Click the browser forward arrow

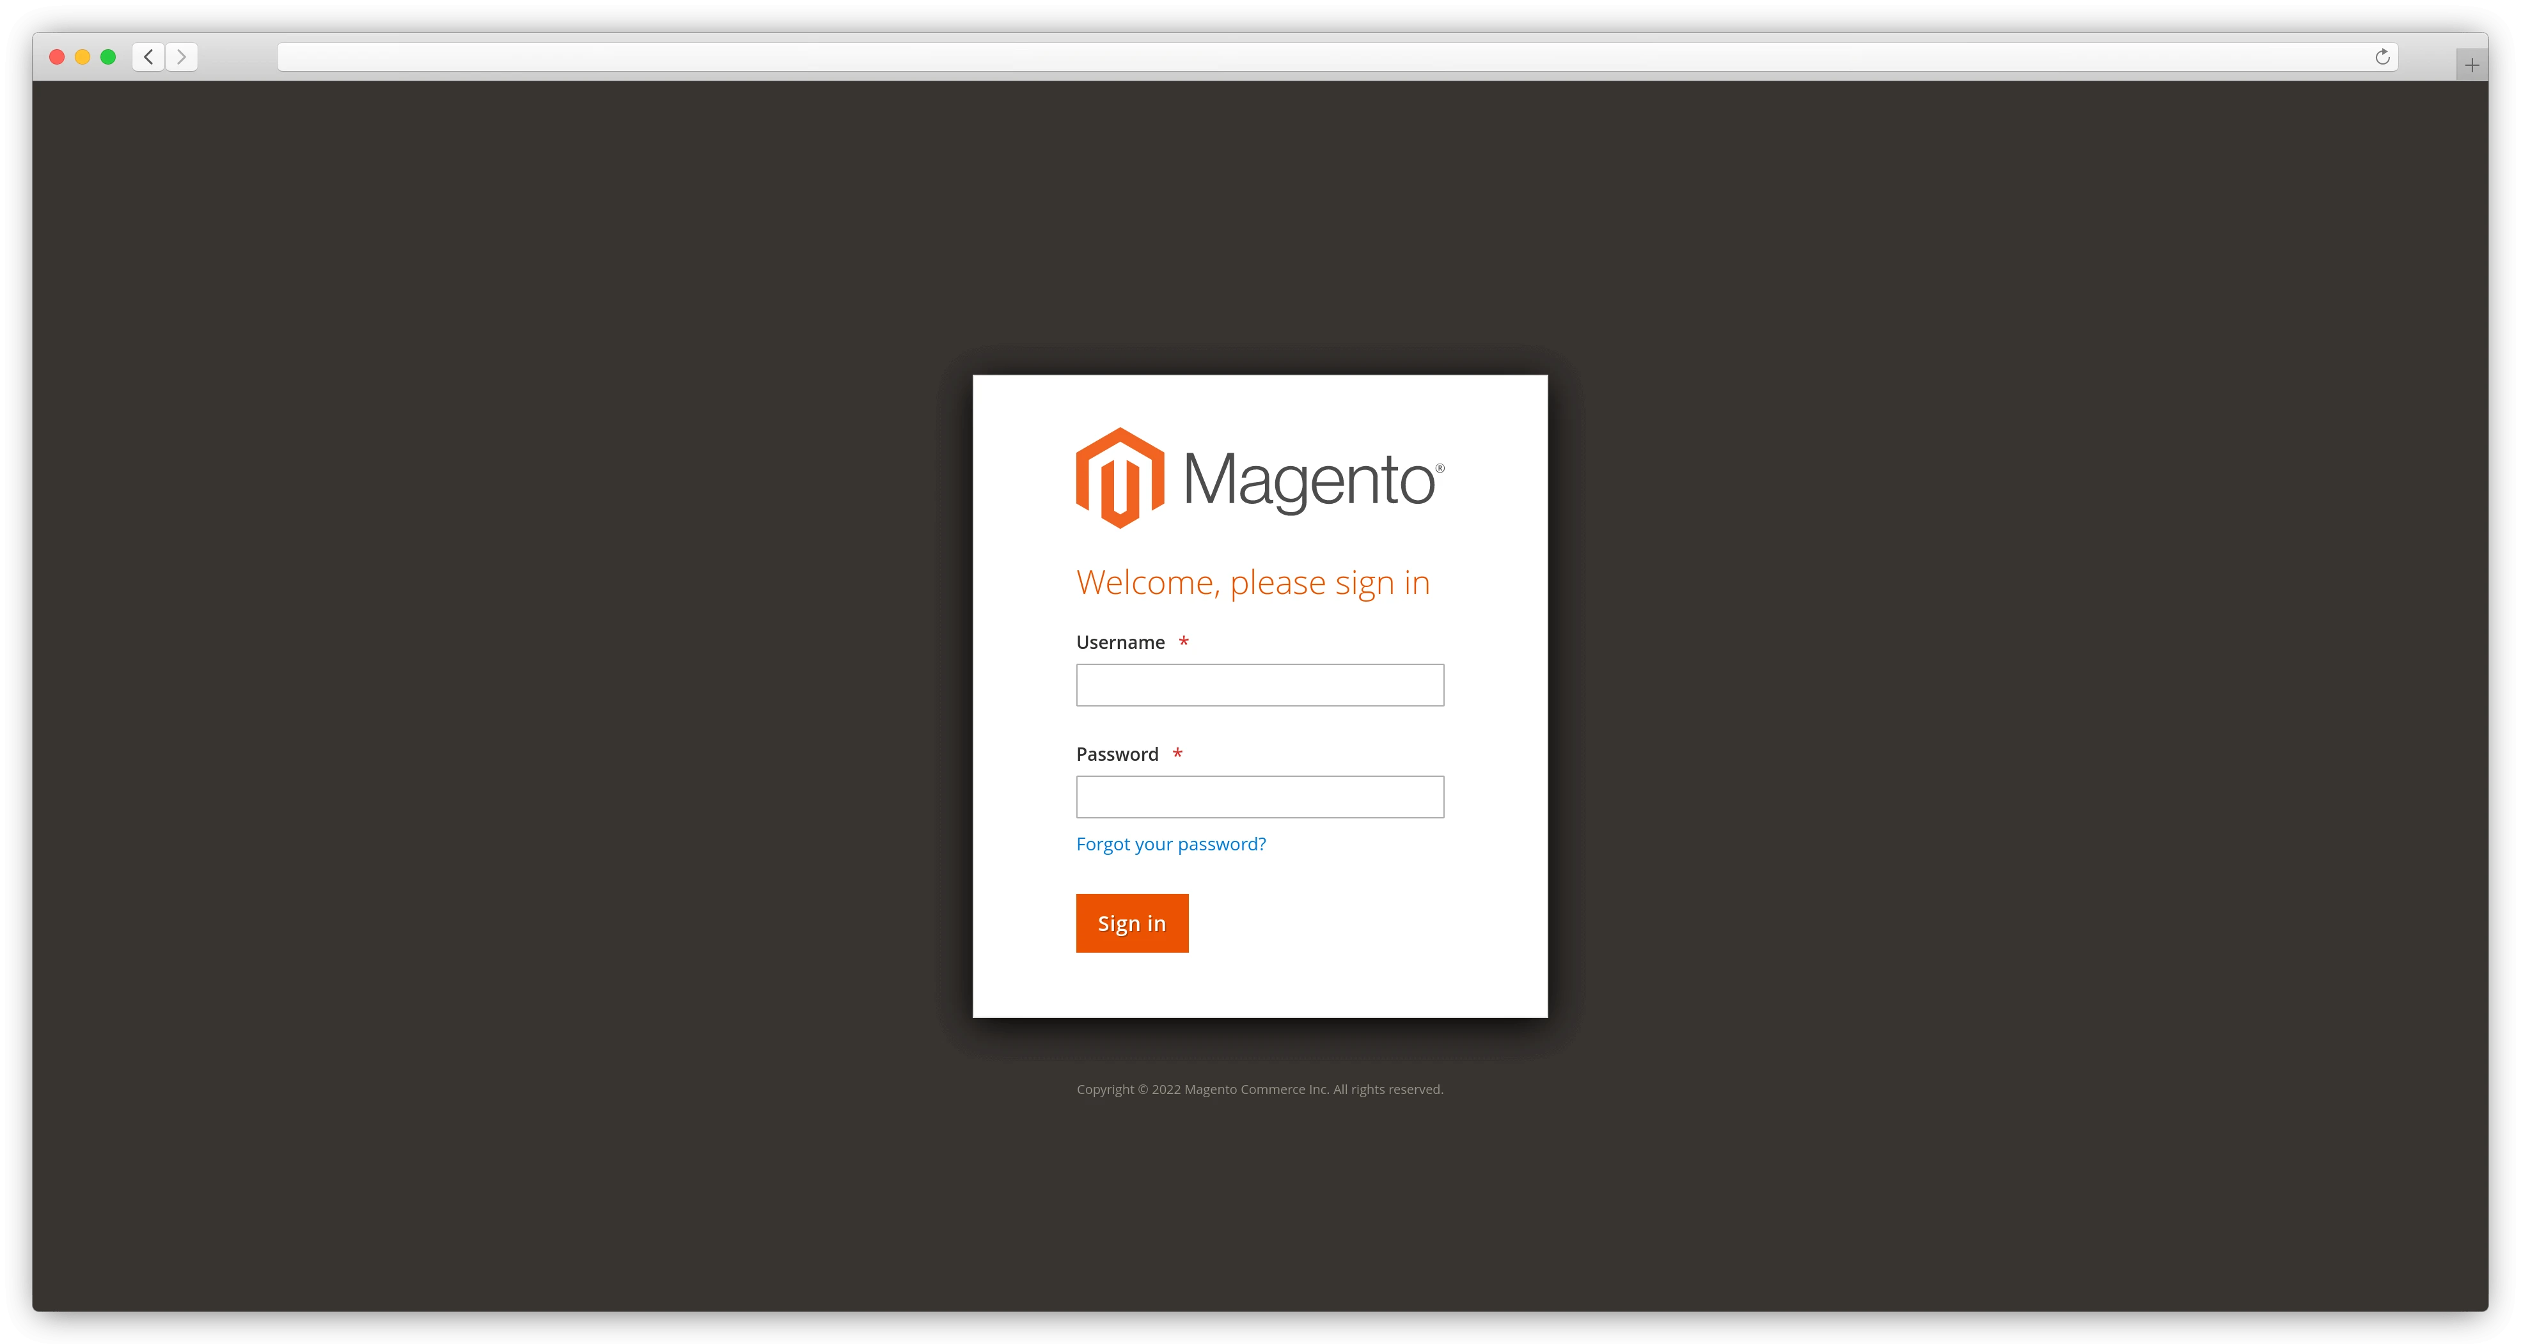(181, 57)
